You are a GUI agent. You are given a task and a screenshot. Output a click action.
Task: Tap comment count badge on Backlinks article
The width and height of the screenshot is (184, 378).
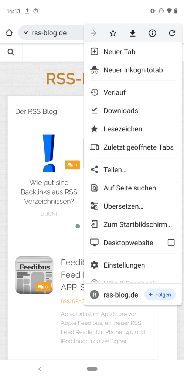click(x=72, y=165)
